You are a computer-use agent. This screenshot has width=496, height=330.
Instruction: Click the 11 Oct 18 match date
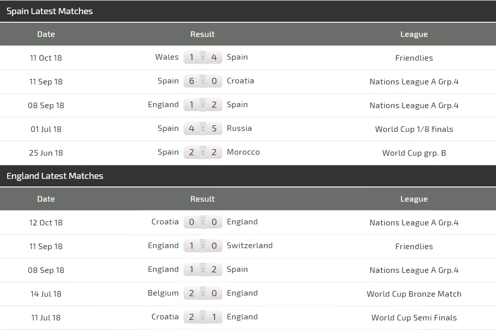click(x=46, y=58)
